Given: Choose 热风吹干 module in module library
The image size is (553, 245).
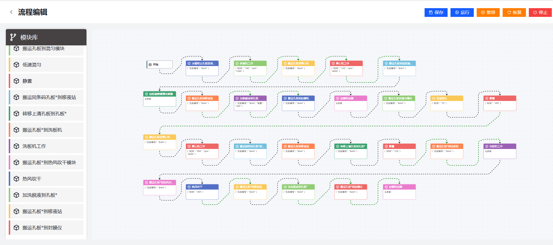Looking at the screenshot, I should pyautogui.click(x=46, y=179).
